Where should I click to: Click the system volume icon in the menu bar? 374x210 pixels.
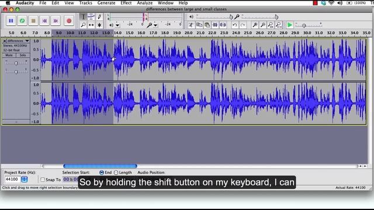point(340,3)
